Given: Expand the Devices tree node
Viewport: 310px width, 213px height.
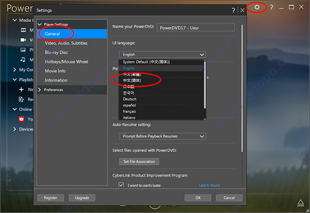Looking at the screenshot, I should pos(15,129).
